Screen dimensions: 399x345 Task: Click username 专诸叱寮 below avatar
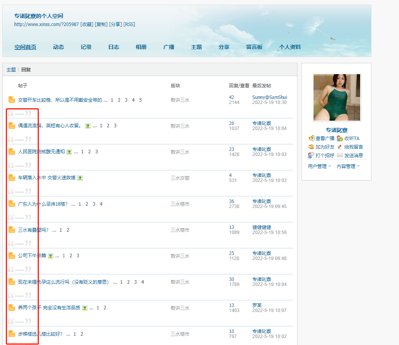337,130
